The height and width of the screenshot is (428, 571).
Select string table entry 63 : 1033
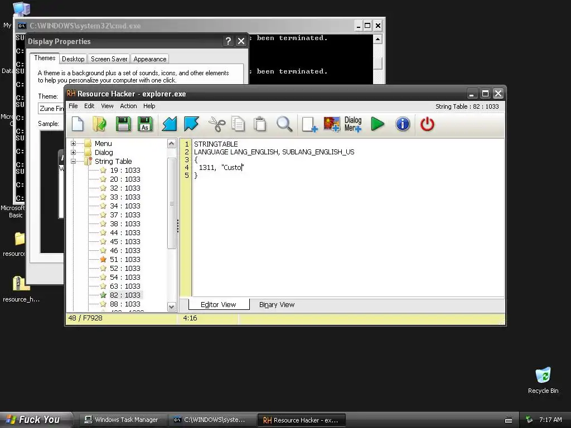click(x=125, y=286)
